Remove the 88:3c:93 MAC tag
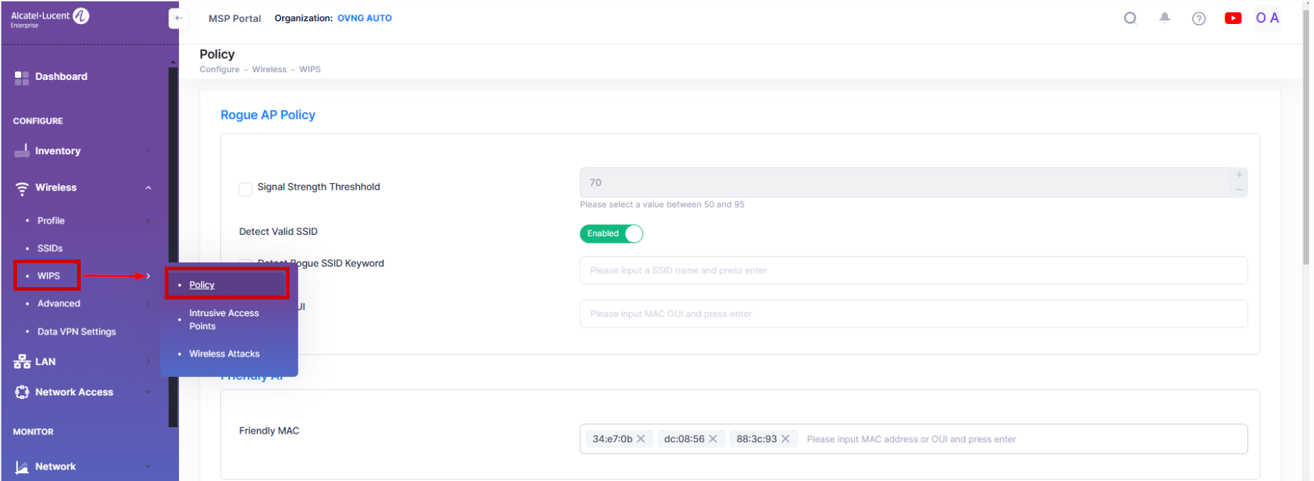The height and width of the screenshot is (481, 1314). pos(785,439)
